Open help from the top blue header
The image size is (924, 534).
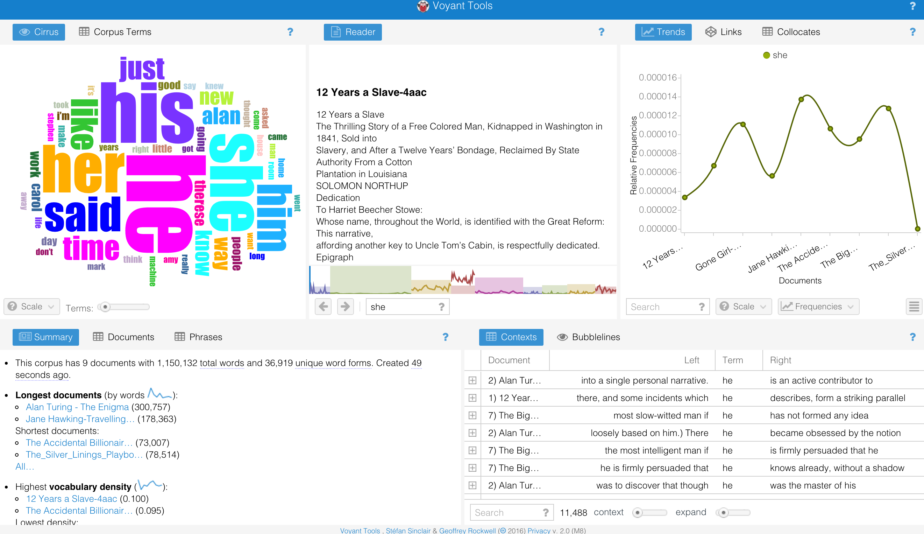[x=912, y=6]
